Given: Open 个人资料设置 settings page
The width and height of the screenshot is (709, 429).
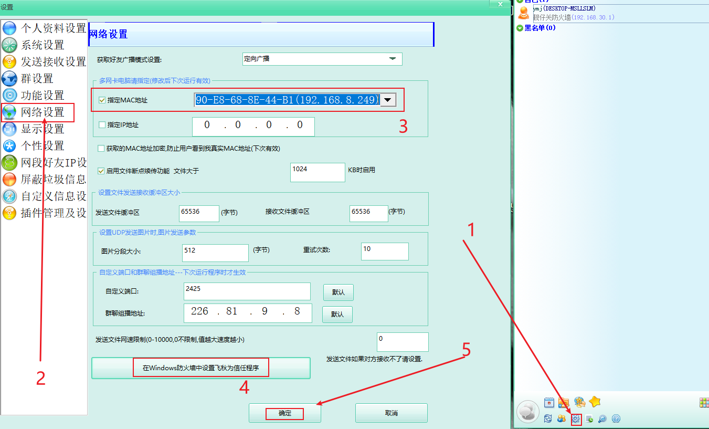Looking at the screenshot, I should 44,28.
